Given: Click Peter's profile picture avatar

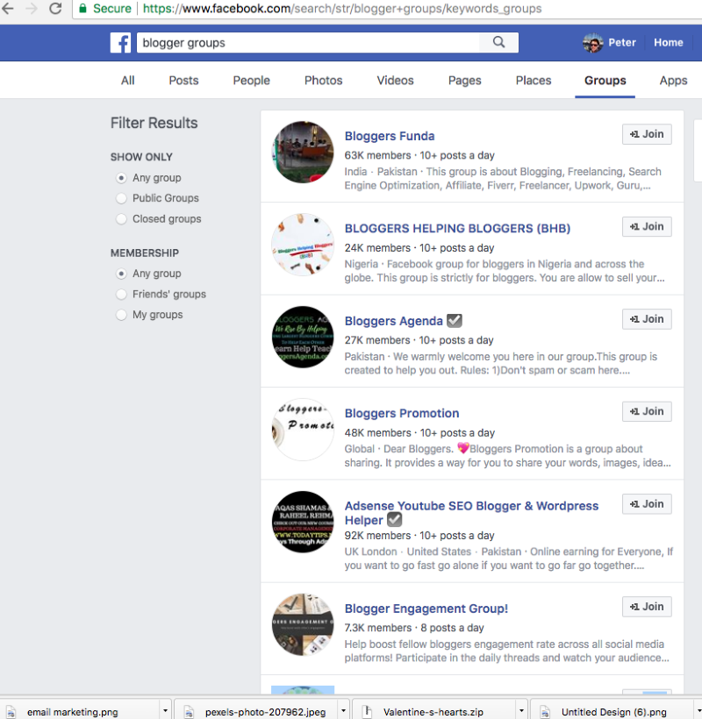Looking at the screenshot, I should (x=593, y=43).
